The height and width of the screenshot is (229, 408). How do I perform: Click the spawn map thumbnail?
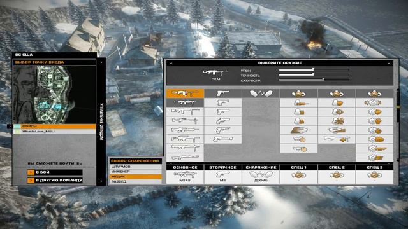tap(55, 95)
